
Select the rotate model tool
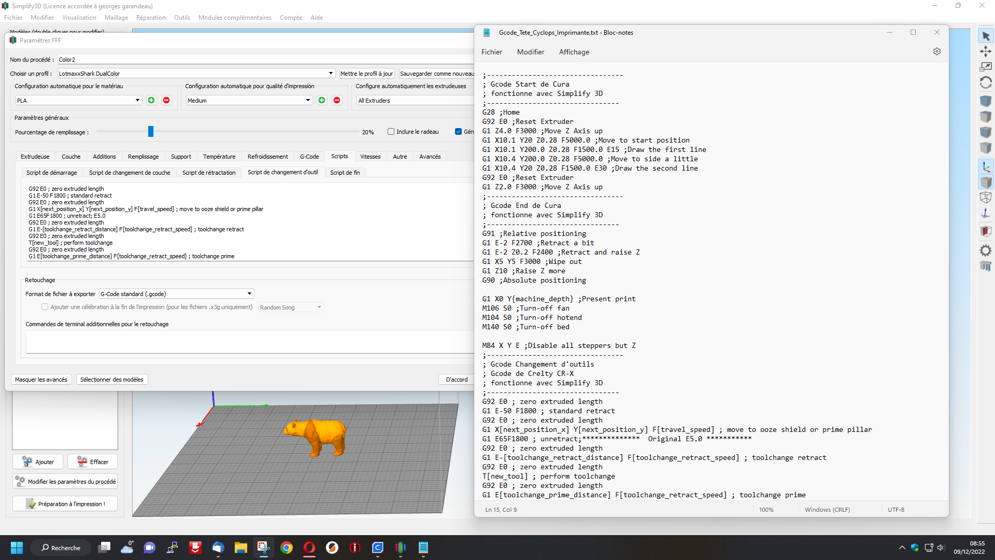986,82
